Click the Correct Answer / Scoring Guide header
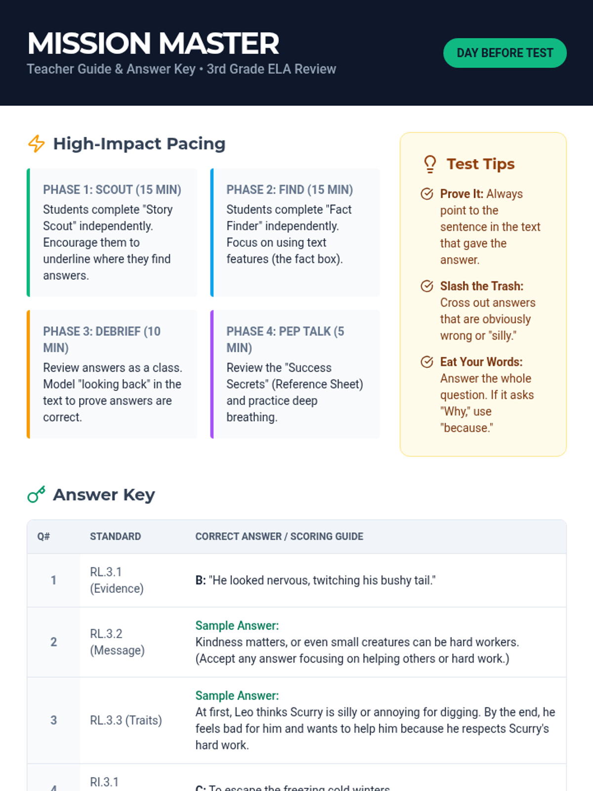 click(x=279, y=536)
